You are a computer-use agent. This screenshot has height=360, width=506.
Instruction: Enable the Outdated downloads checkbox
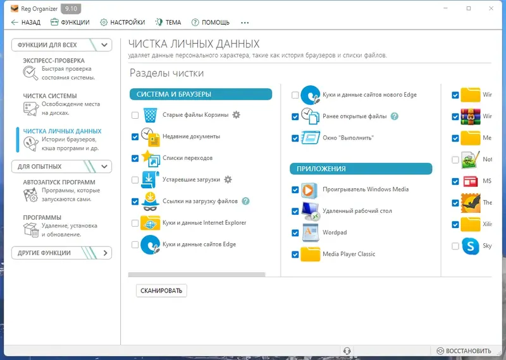tap(135, 180)
